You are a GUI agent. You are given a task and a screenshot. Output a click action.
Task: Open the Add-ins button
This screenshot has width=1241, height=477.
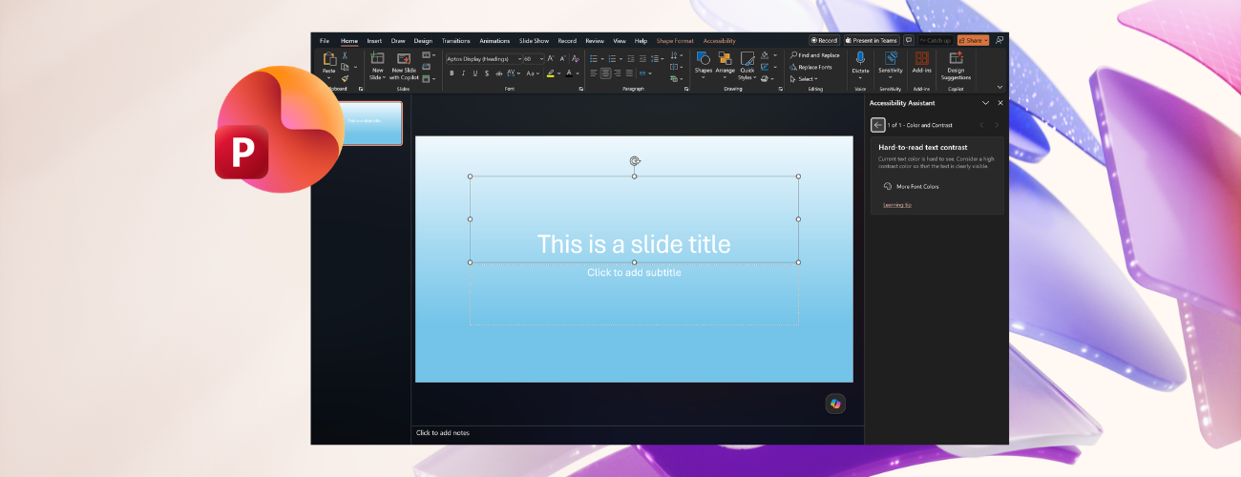[x=921, y=63]
